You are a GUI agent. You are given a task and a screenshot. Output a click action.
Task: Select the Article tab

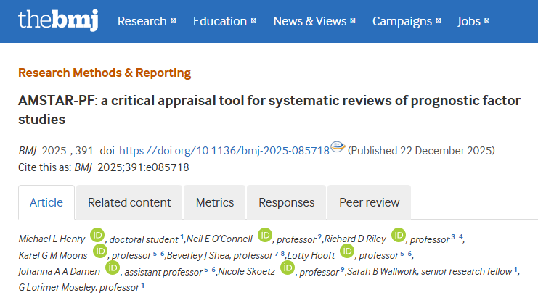(46, 202)
